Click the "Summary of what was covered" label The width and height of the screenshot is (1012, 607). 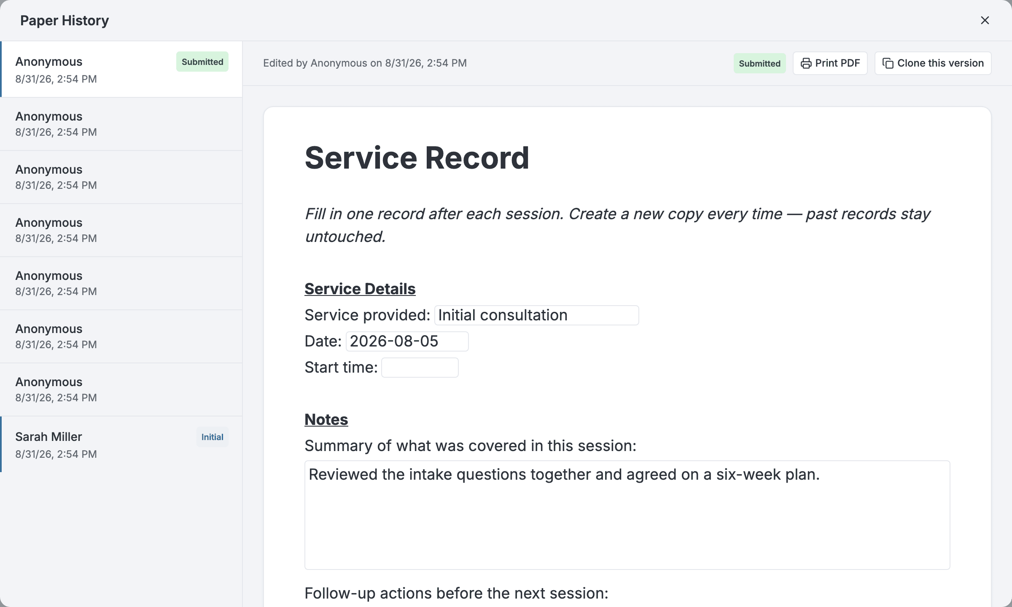click(x=471, y=446)
